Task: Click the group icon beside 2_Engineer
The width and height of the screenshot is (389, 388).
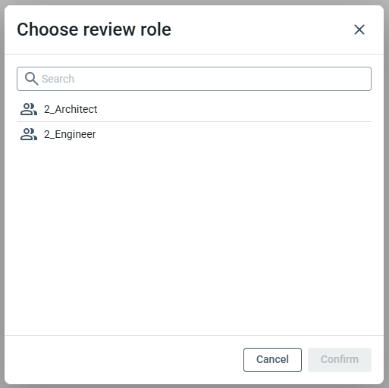Action: 29,134
